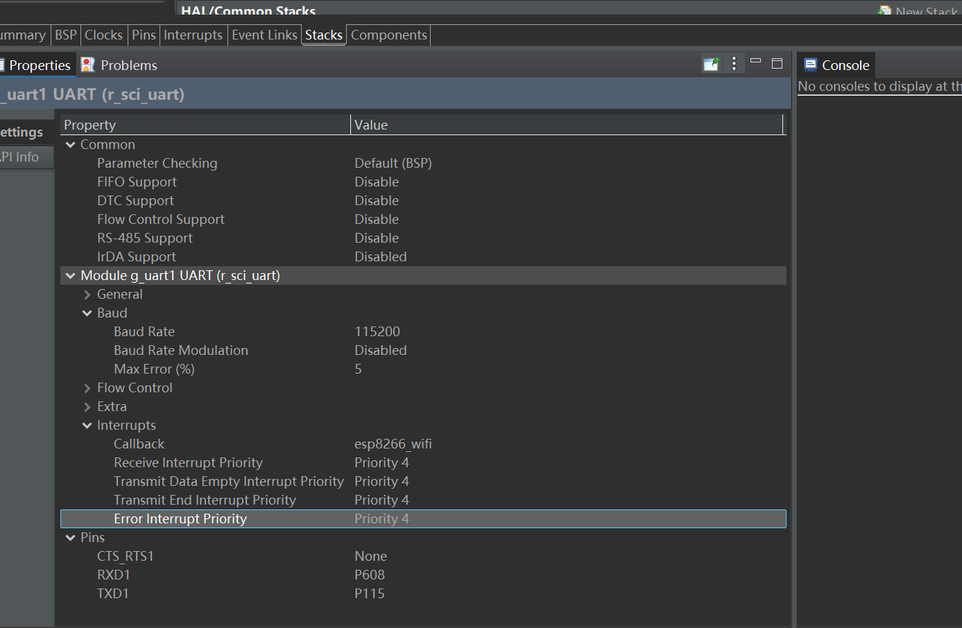Open the Pins configuration tab
Image resolution: width=962 pixels, height=628 pixels.
click(x=144, y=35)
